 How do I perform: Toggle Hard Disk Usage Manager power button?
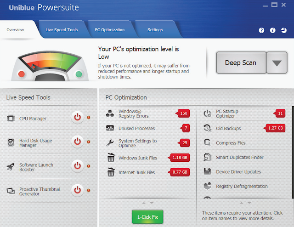pyautogui.click(x=77, y=142)
